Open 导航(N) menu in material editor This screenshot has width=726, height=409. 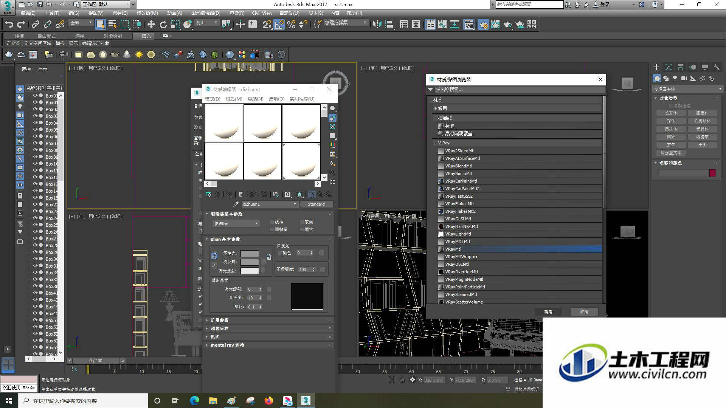(x=255, y=99)
